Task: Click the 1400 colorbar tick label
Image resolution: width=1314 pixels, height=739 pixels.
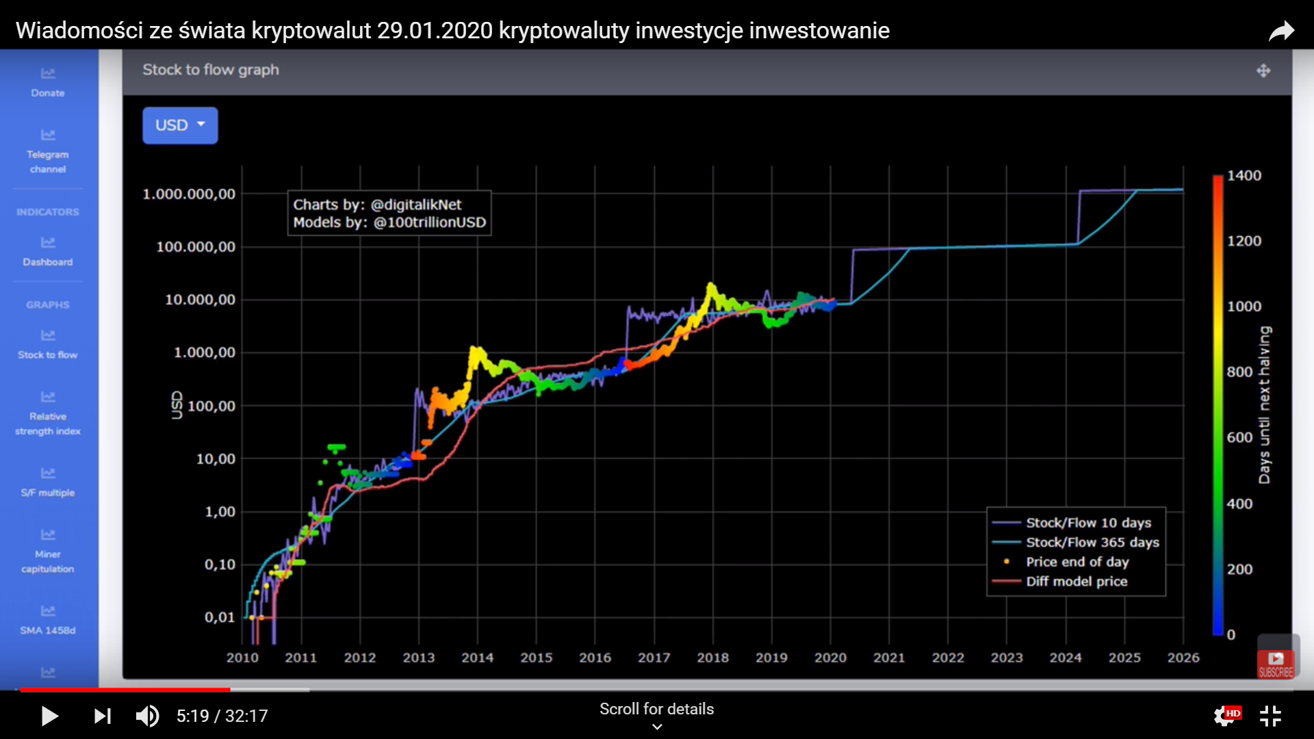Action: pyautogui.click(x=1244, y=176)
